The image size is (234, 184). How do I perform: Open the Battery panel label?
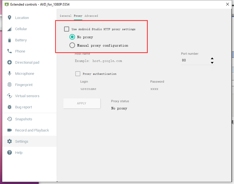[21, 40]
